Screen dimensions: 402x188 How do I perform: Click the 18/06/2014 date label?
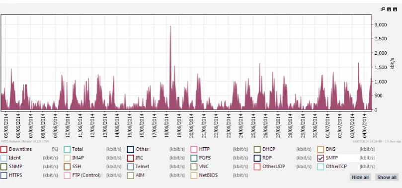coord(166,126)
